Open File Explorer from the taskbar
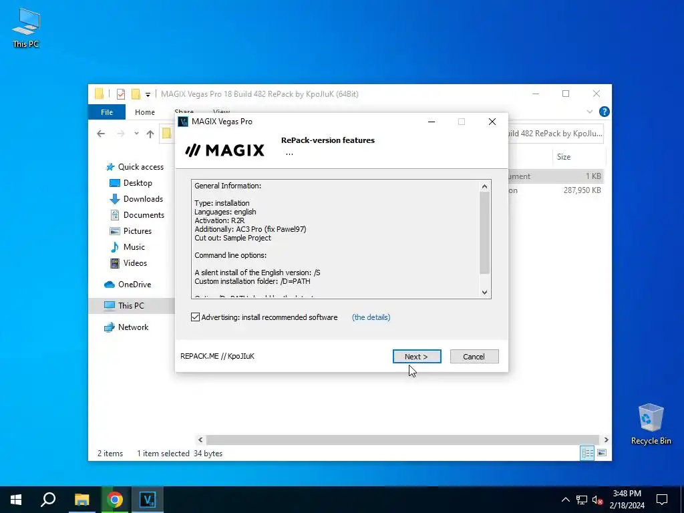The image size is (684, 513). pyautogui.click(x=81, y=500)
